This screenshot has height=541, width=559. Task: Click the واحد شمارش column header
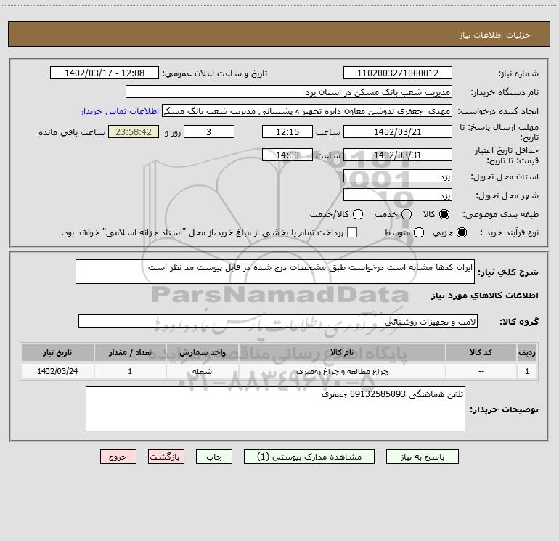[202, 352]
